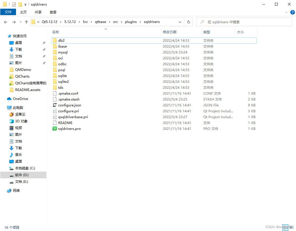Open the 主页 ribbon tab
The width and height of the screenshot is (296, 231).
(23, 12)
